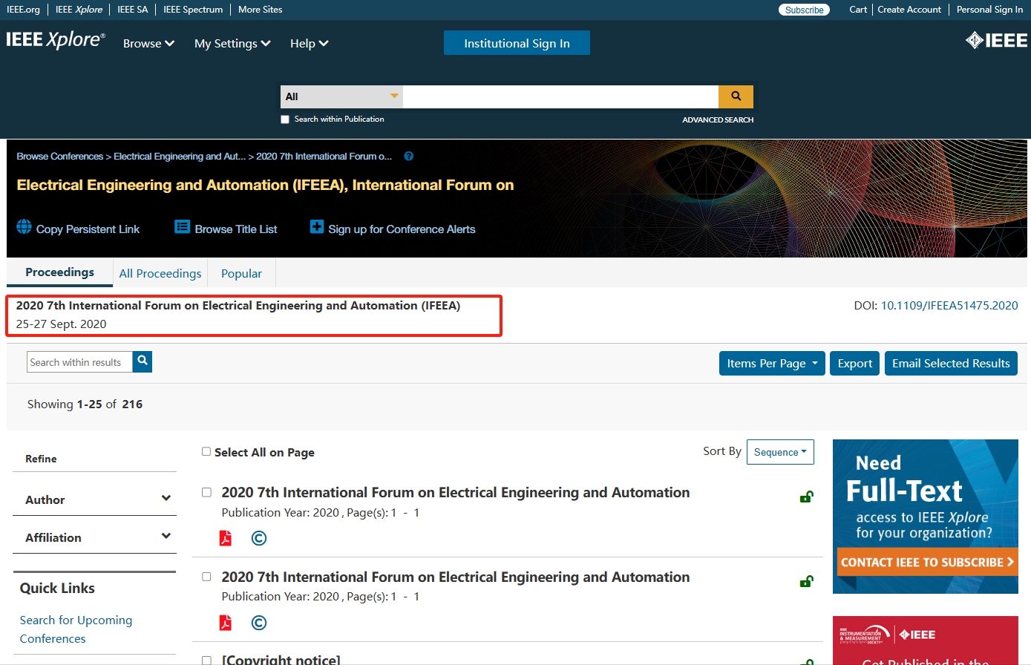
Task: Open PDF icon of second listed result
Action: (x=226, y=623)
